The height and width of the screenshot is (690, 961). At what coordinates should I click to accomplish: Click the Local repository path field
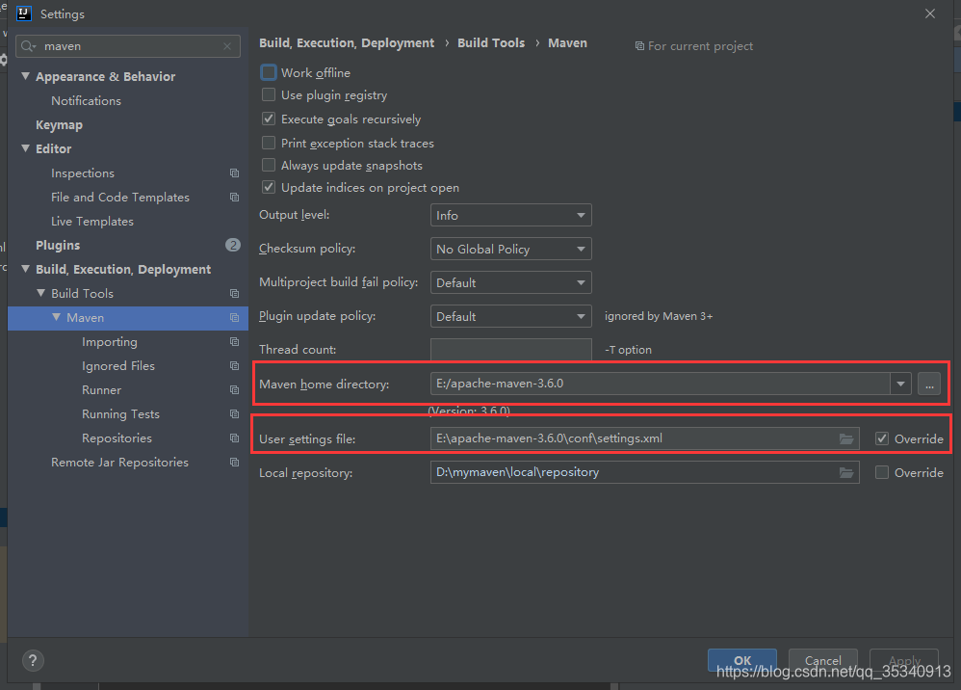(x=645, y=472)
